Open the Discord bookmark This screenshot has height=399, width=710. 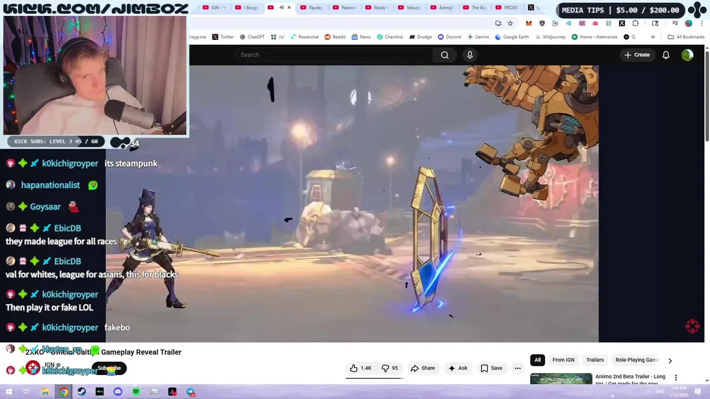449,37
